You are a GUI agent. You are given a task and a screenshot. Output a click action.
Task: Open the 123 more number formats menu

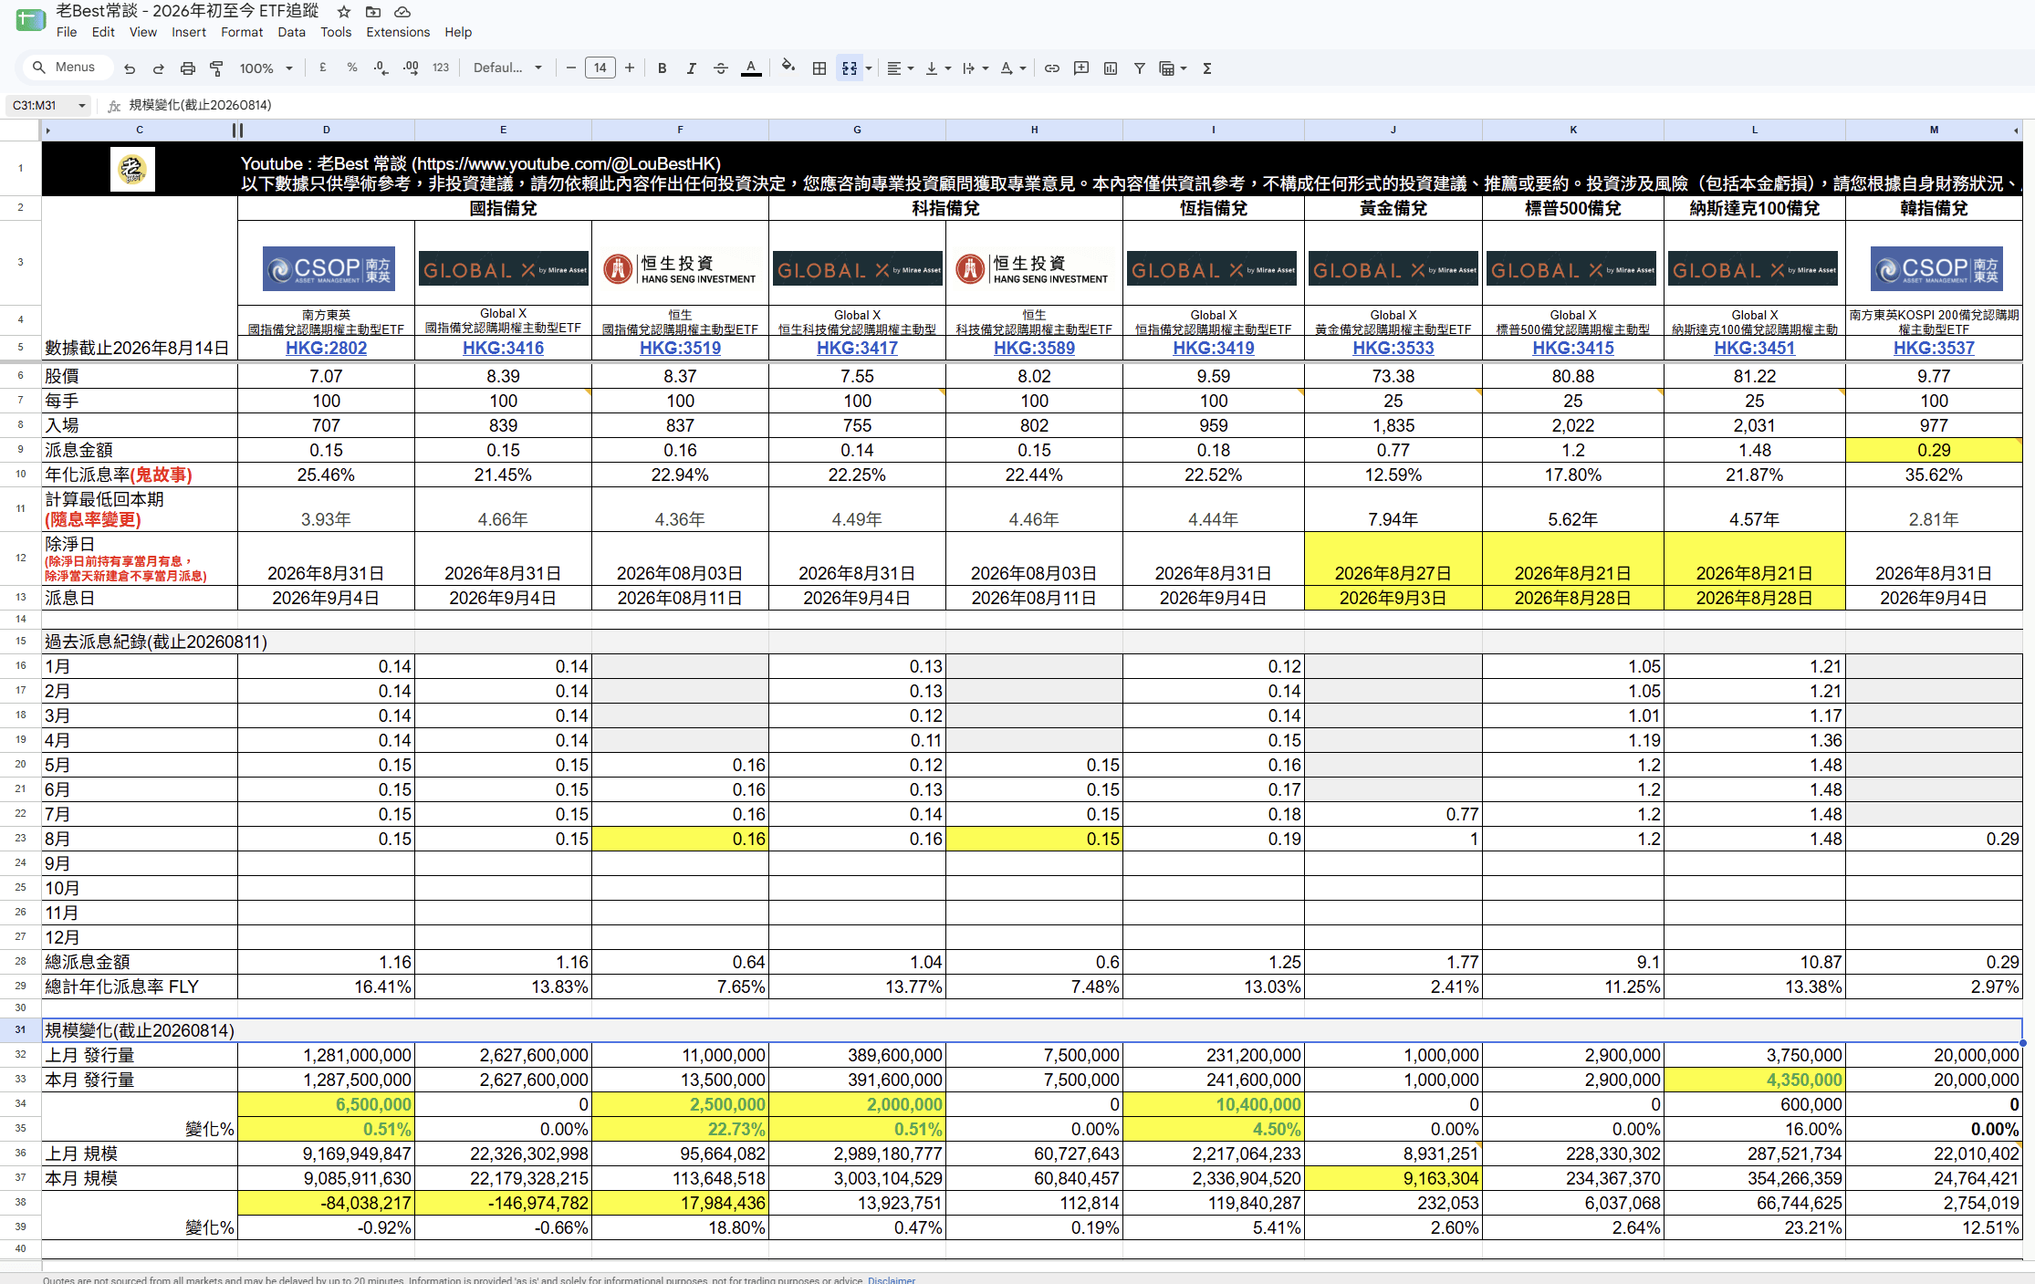441,68
